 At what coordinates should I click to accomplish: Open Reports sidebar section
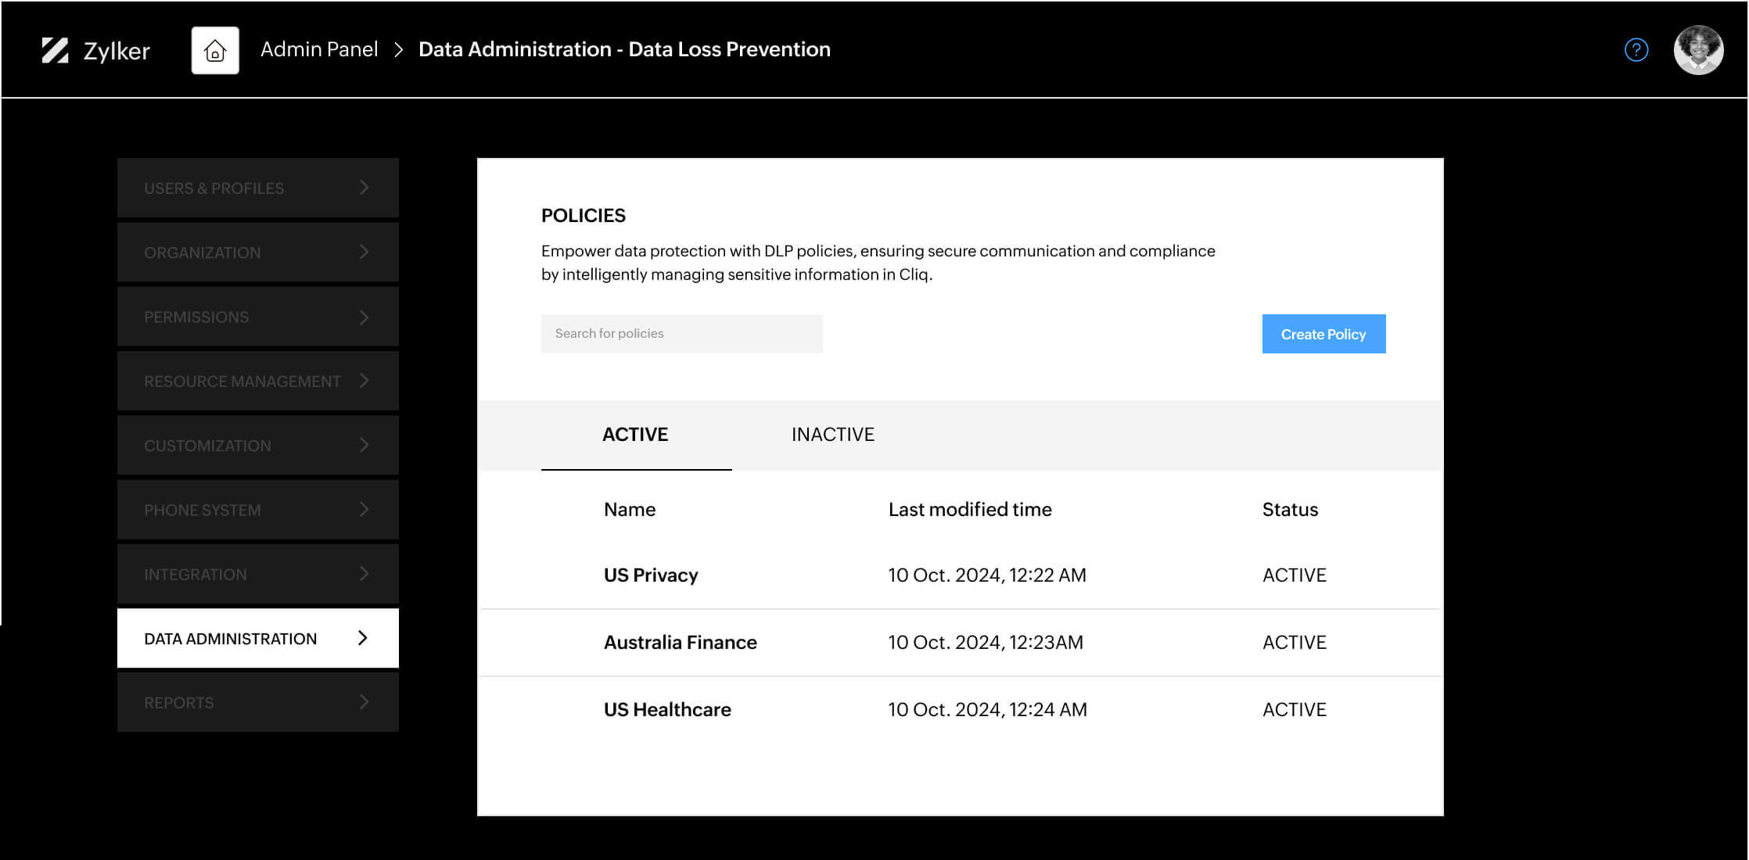click(258, 702)
